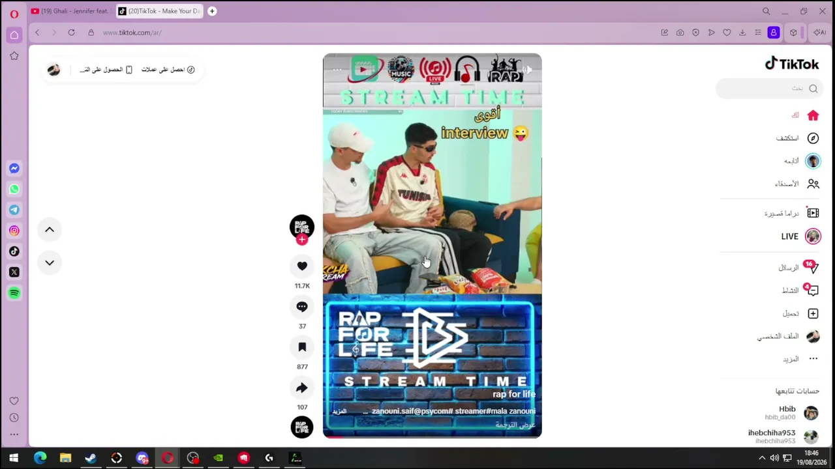The image size is (835, 469).
Task: Open TikTok home feed icon
Action: [813, 115]
